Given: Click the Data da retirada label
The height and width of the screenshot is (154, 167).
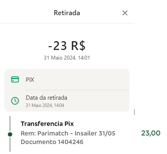Looking at the screenshot, I should pos(46,98).
